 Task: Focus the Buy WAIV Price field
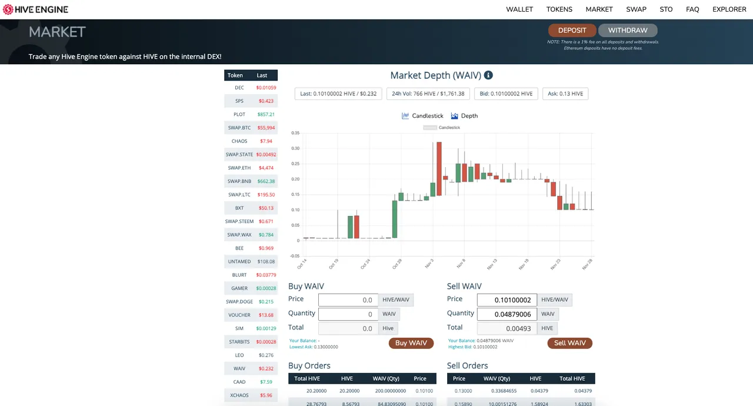(348, 300)
